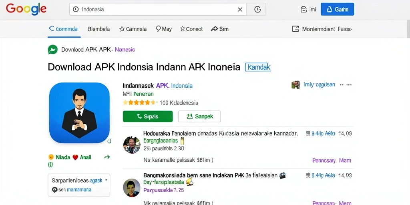Open Download APK Indonsia title link
The height and width of the screenshot is (205, 410).
pos(144,67)
